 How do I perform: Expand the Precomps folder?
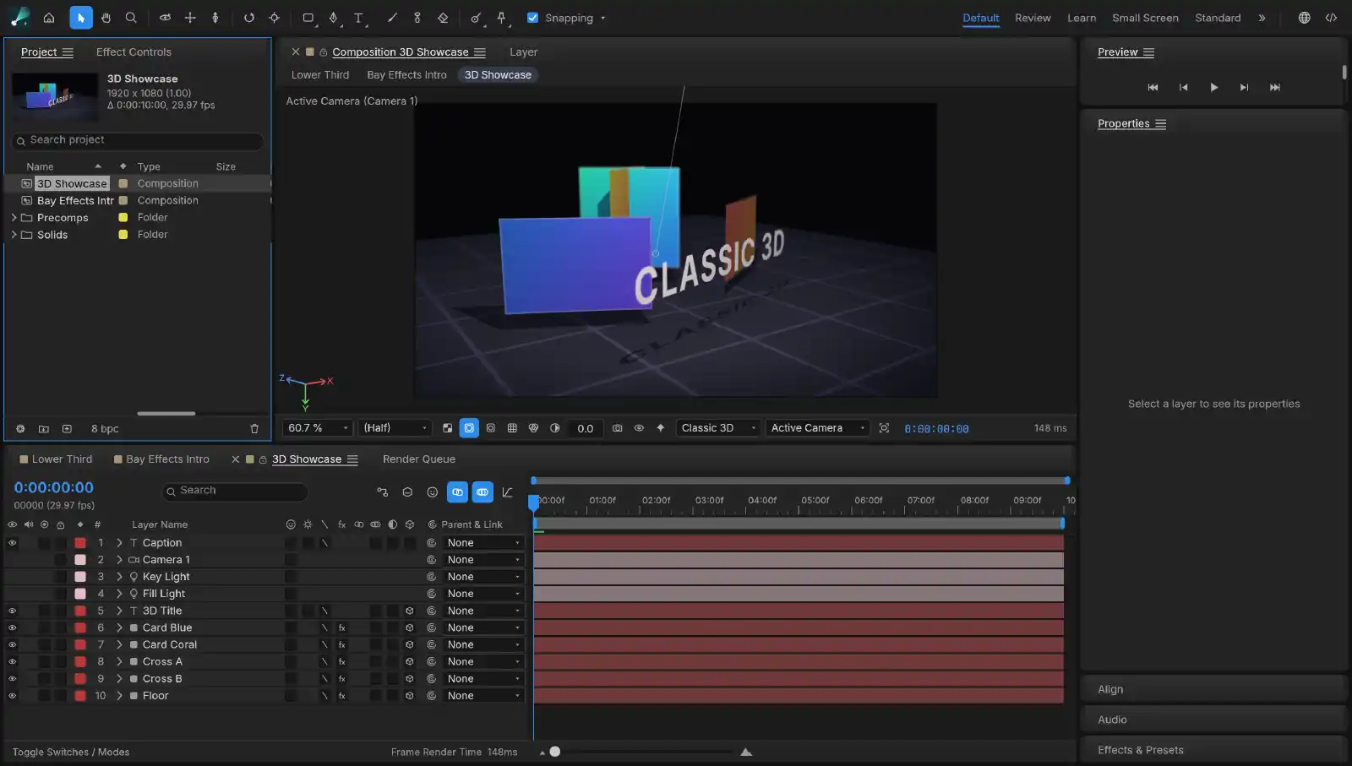(14, 218)
